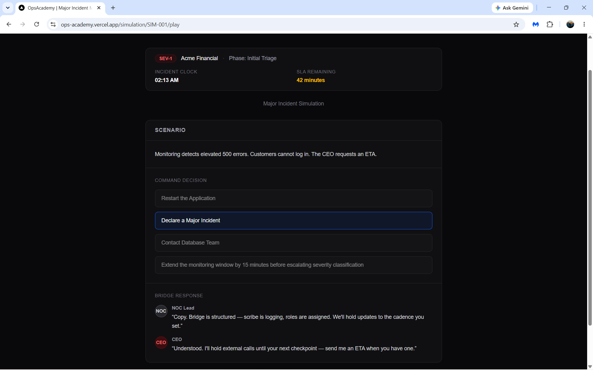Close the OpsAcademy tab
This screenshot has height=370, width=593.
(x=99, y=8)
